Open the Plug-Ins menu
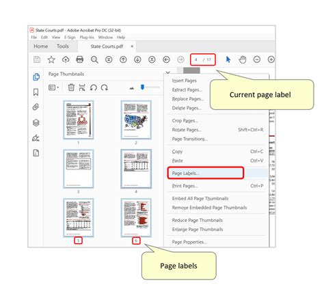 (87, 38)
